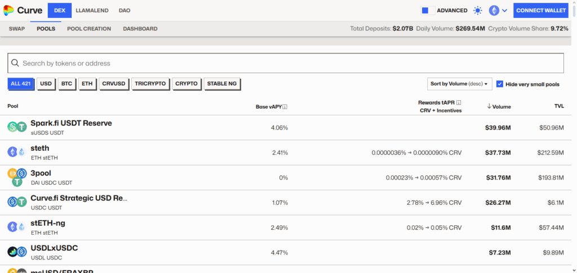Toggle the Advanced mode switch
Image resolution: width=577 pixels, height=273 pixels.
pyautogui.click(x=428, y=11)
